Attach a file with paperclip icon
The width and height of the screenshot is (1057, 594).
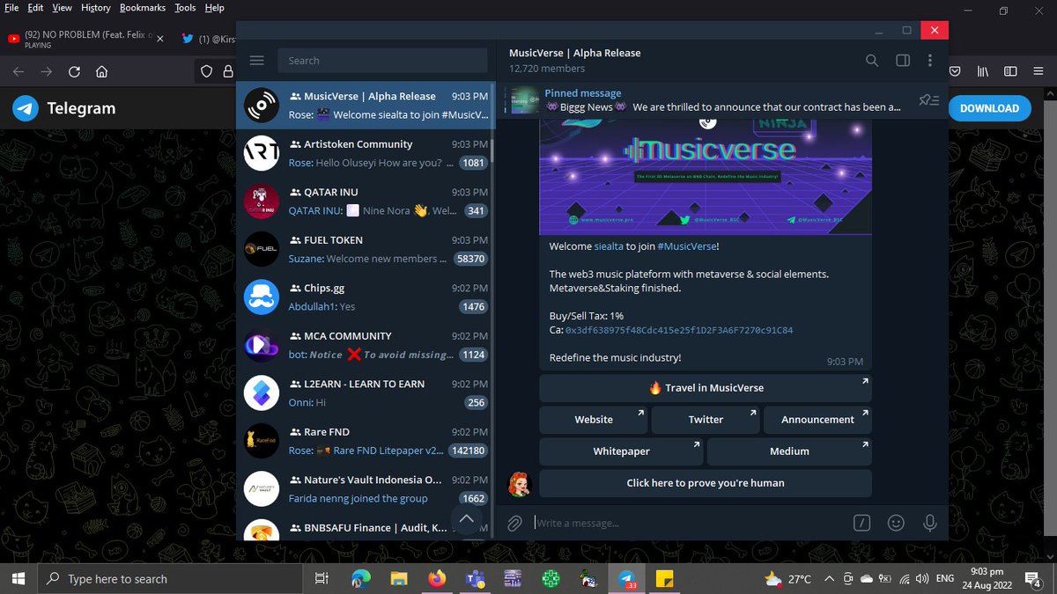(x=515, y=523)
